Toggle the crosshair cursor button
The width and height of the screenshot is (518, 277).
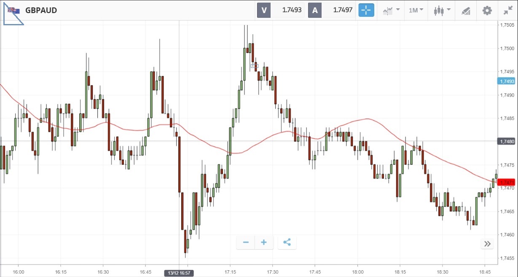click(366, 10)
